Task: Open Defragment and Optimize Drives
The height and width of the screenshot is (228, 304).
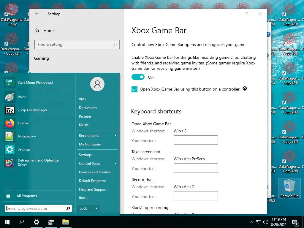Action: [x=38, y=162]
